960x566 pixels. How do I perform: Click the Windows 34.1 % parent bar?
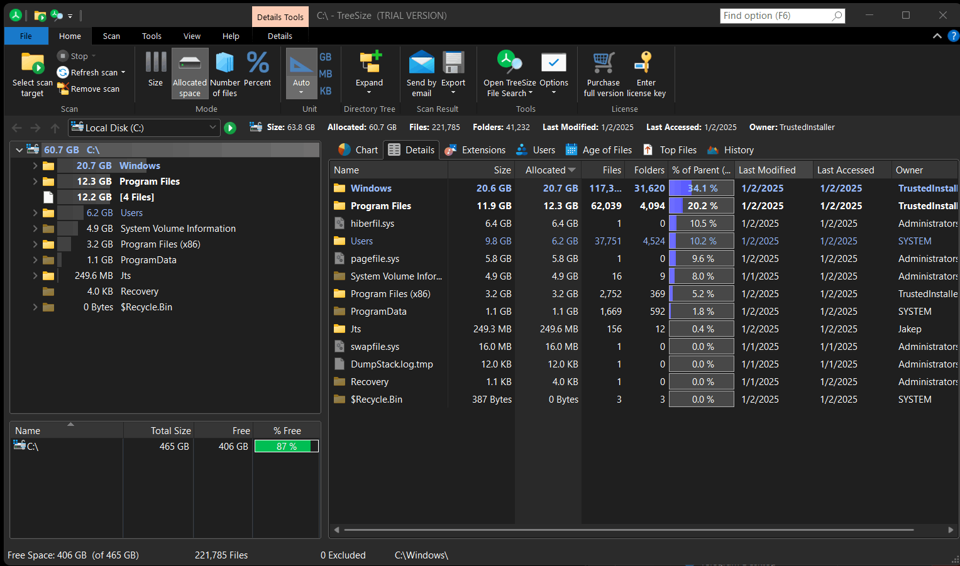[x=701, y=188]
